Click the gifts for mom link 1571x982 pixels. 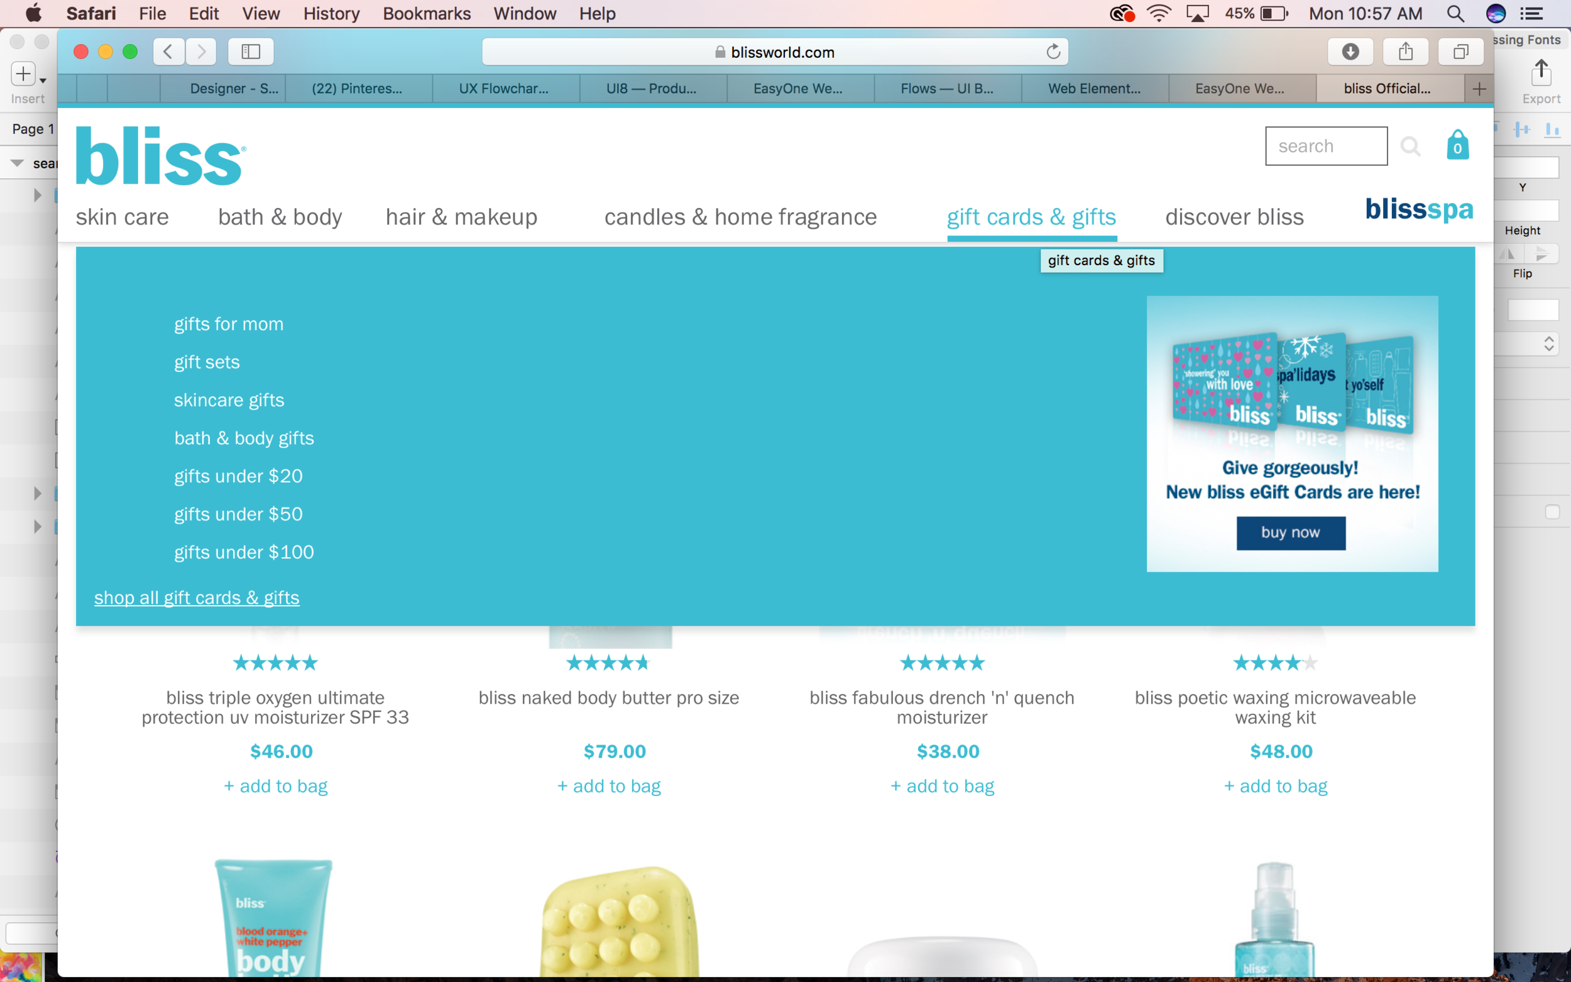click(229, 324)
